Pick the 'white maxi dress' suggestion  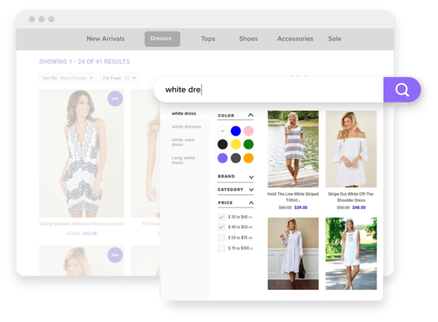click(183, 142)
